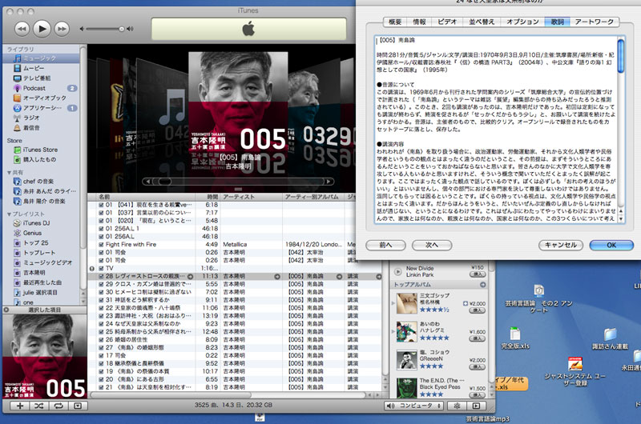Toggle shuffle at bottom of iTunes
Screen dimensions: 641x424
click(38, 406)
